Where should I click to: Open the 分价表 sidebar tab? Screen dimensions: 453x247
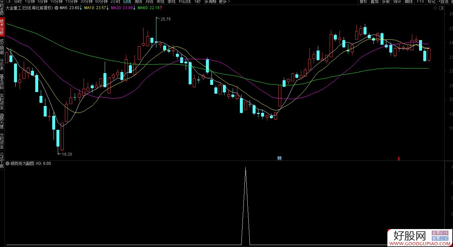2,64
